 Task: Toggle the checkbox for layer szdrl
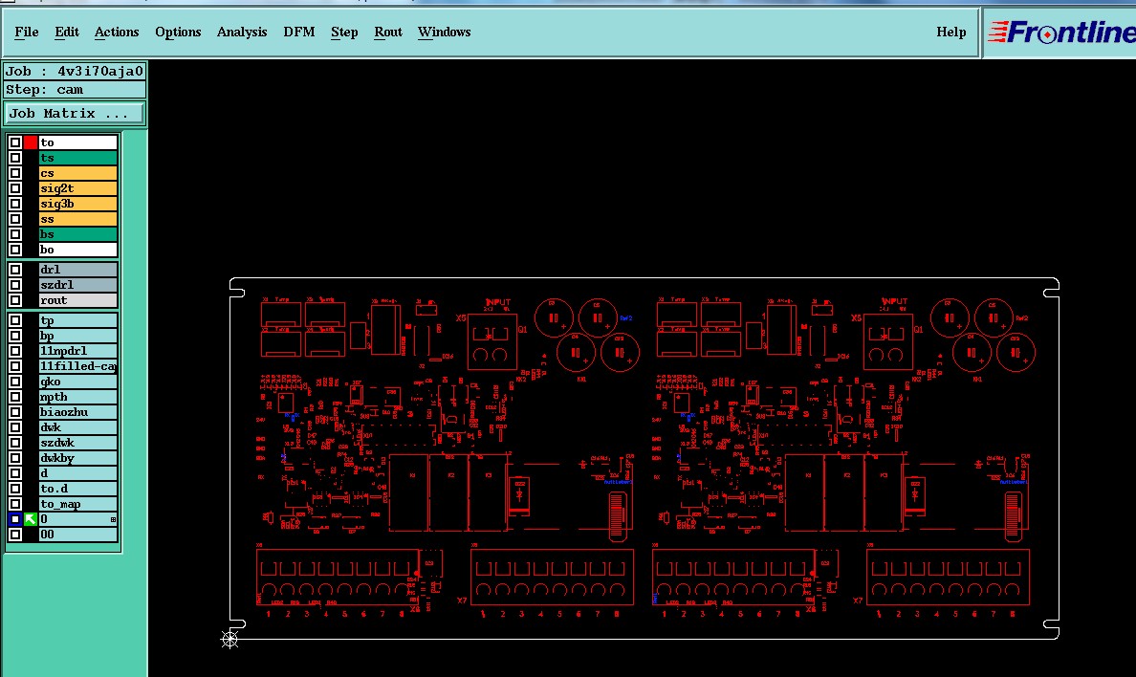(15, 285)
